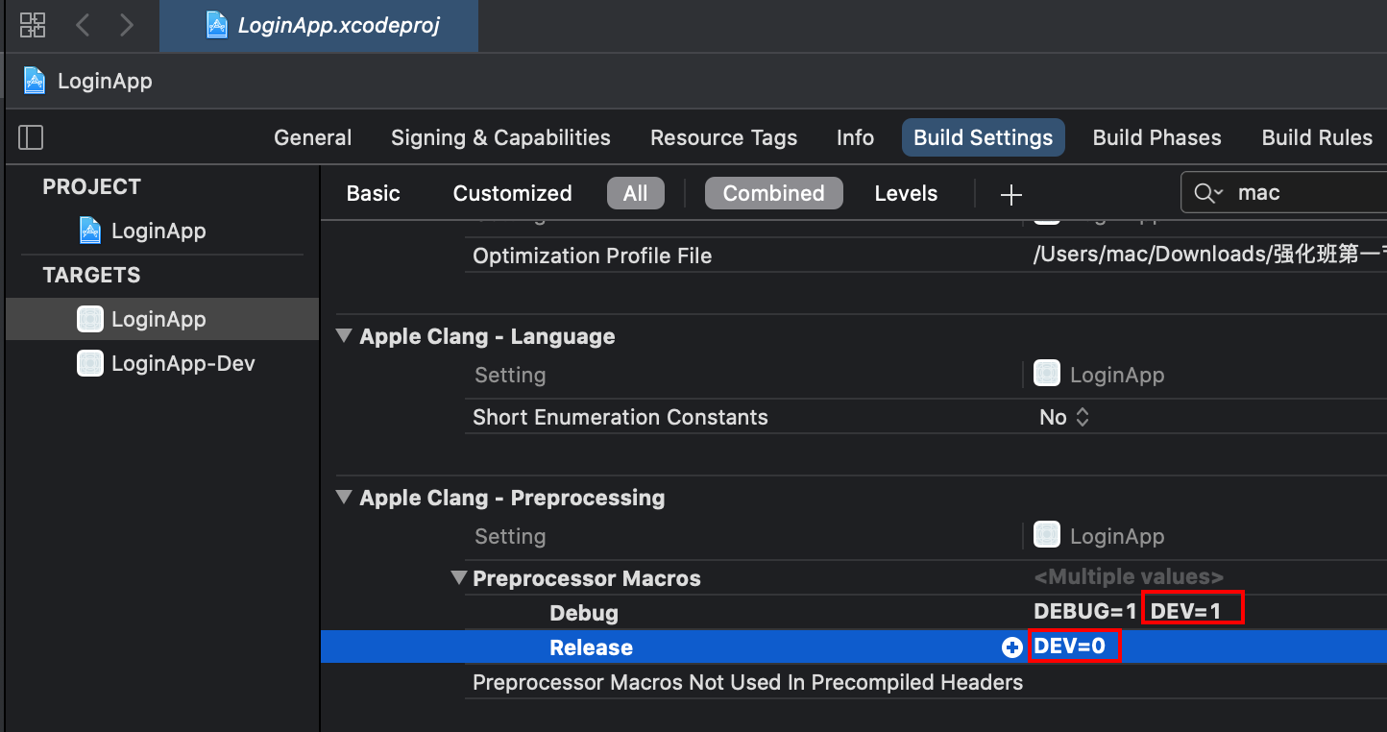1387x732 pixels.
Task: Click the <Multiple values> text
Action: coord(1129,577)
